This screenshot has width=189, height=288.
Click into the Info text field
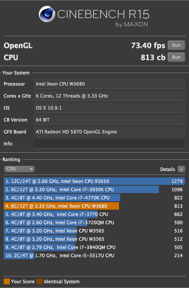[109, 144]
